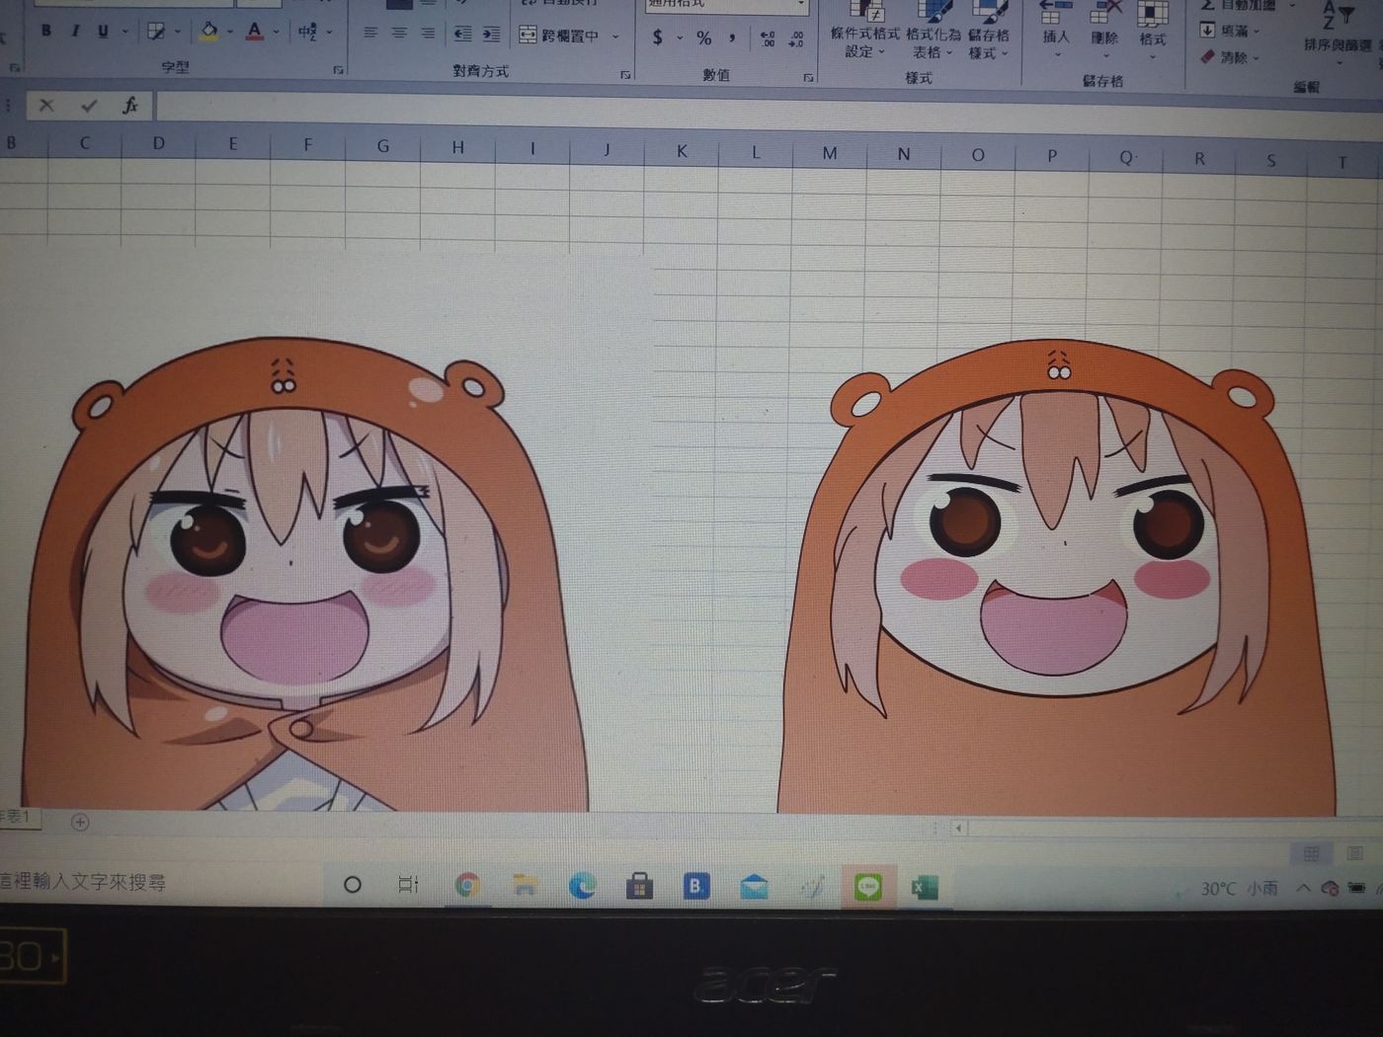Viewport: 1383px width, 1037px height.
Task: Open Task View on taskbar
Action: pyautogui.click(x=408, y=885)
